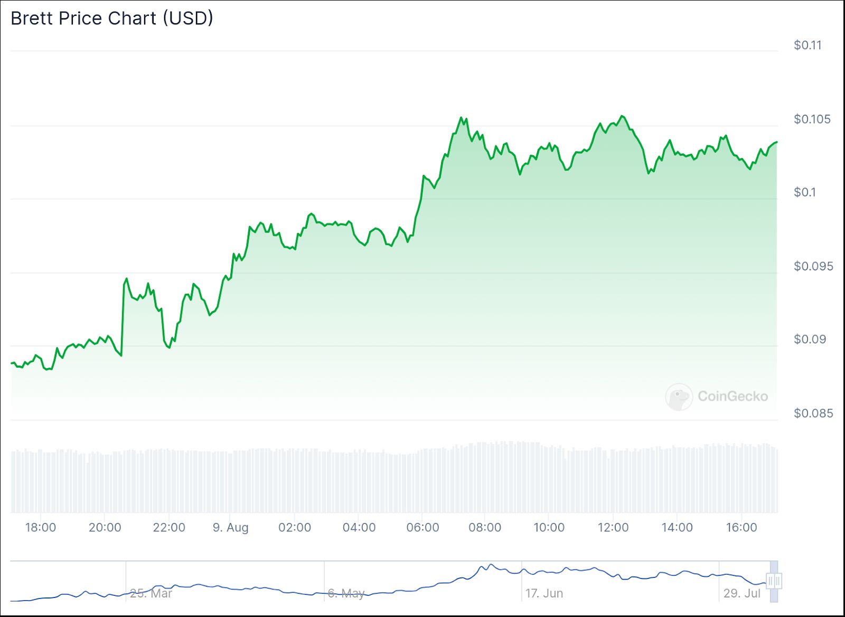Click the $0.1 price axis label
The width and height of the screenshot is (845, 617).
[805, 192]
